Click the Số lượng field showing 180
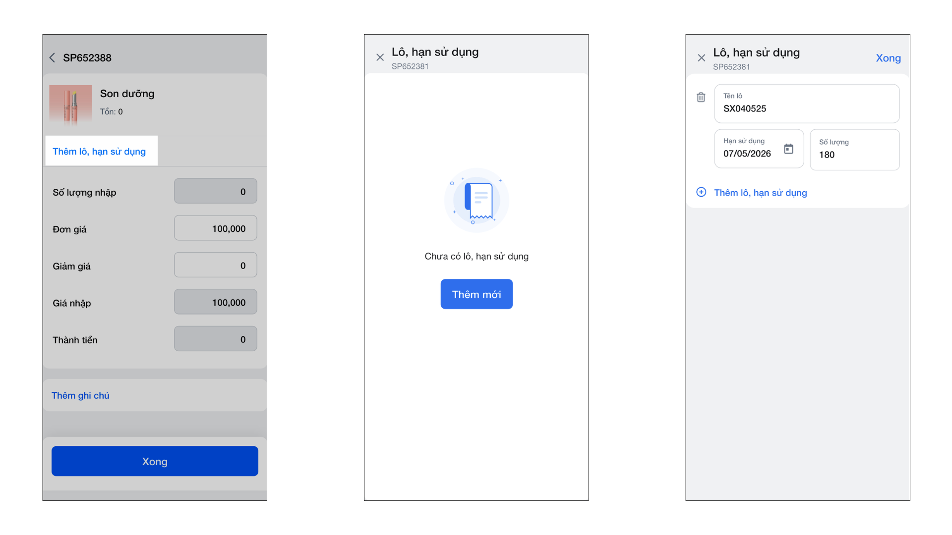 click(x=854, y=150)
